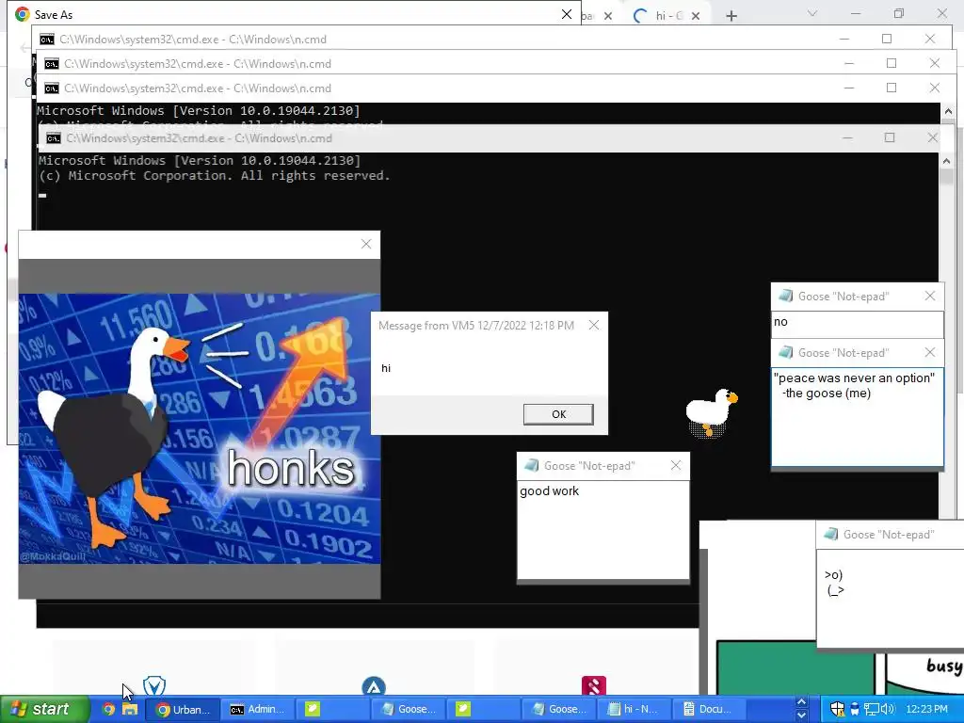Viewport: 964px width, 723px height.
Task: Click the blue circular A icon on webpage
Action: tap(374, 686)
